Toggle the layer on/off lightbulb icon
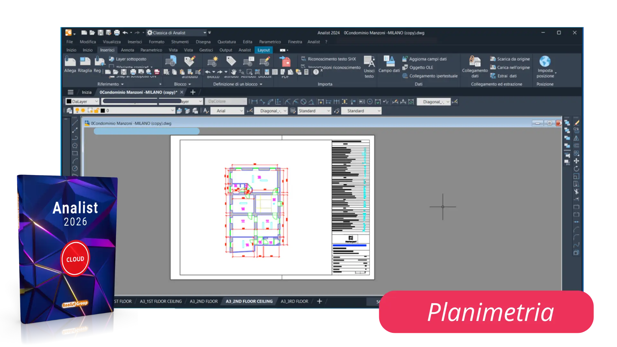Image resolution: width=617 pixels, height=347 pixels. (77, 111)
